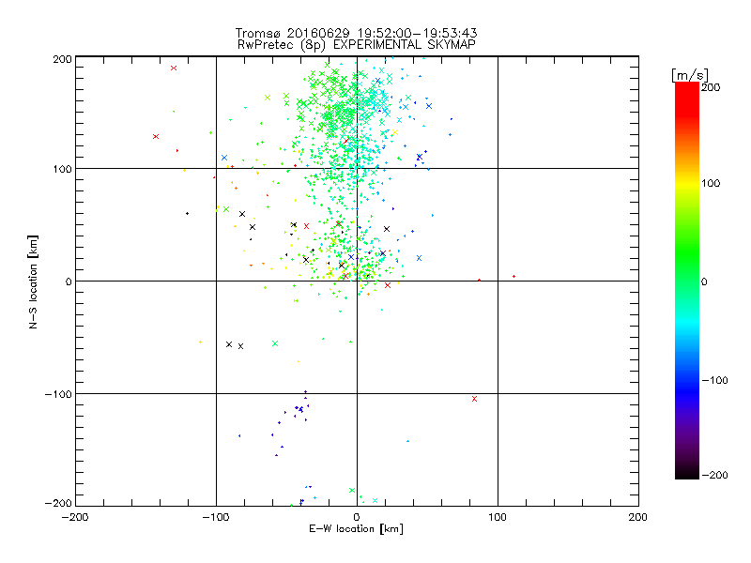This screenshot has width=751, height=563.
Task: Click the 'E-W location [km]' axis label
Action: [x=356, y=529]
